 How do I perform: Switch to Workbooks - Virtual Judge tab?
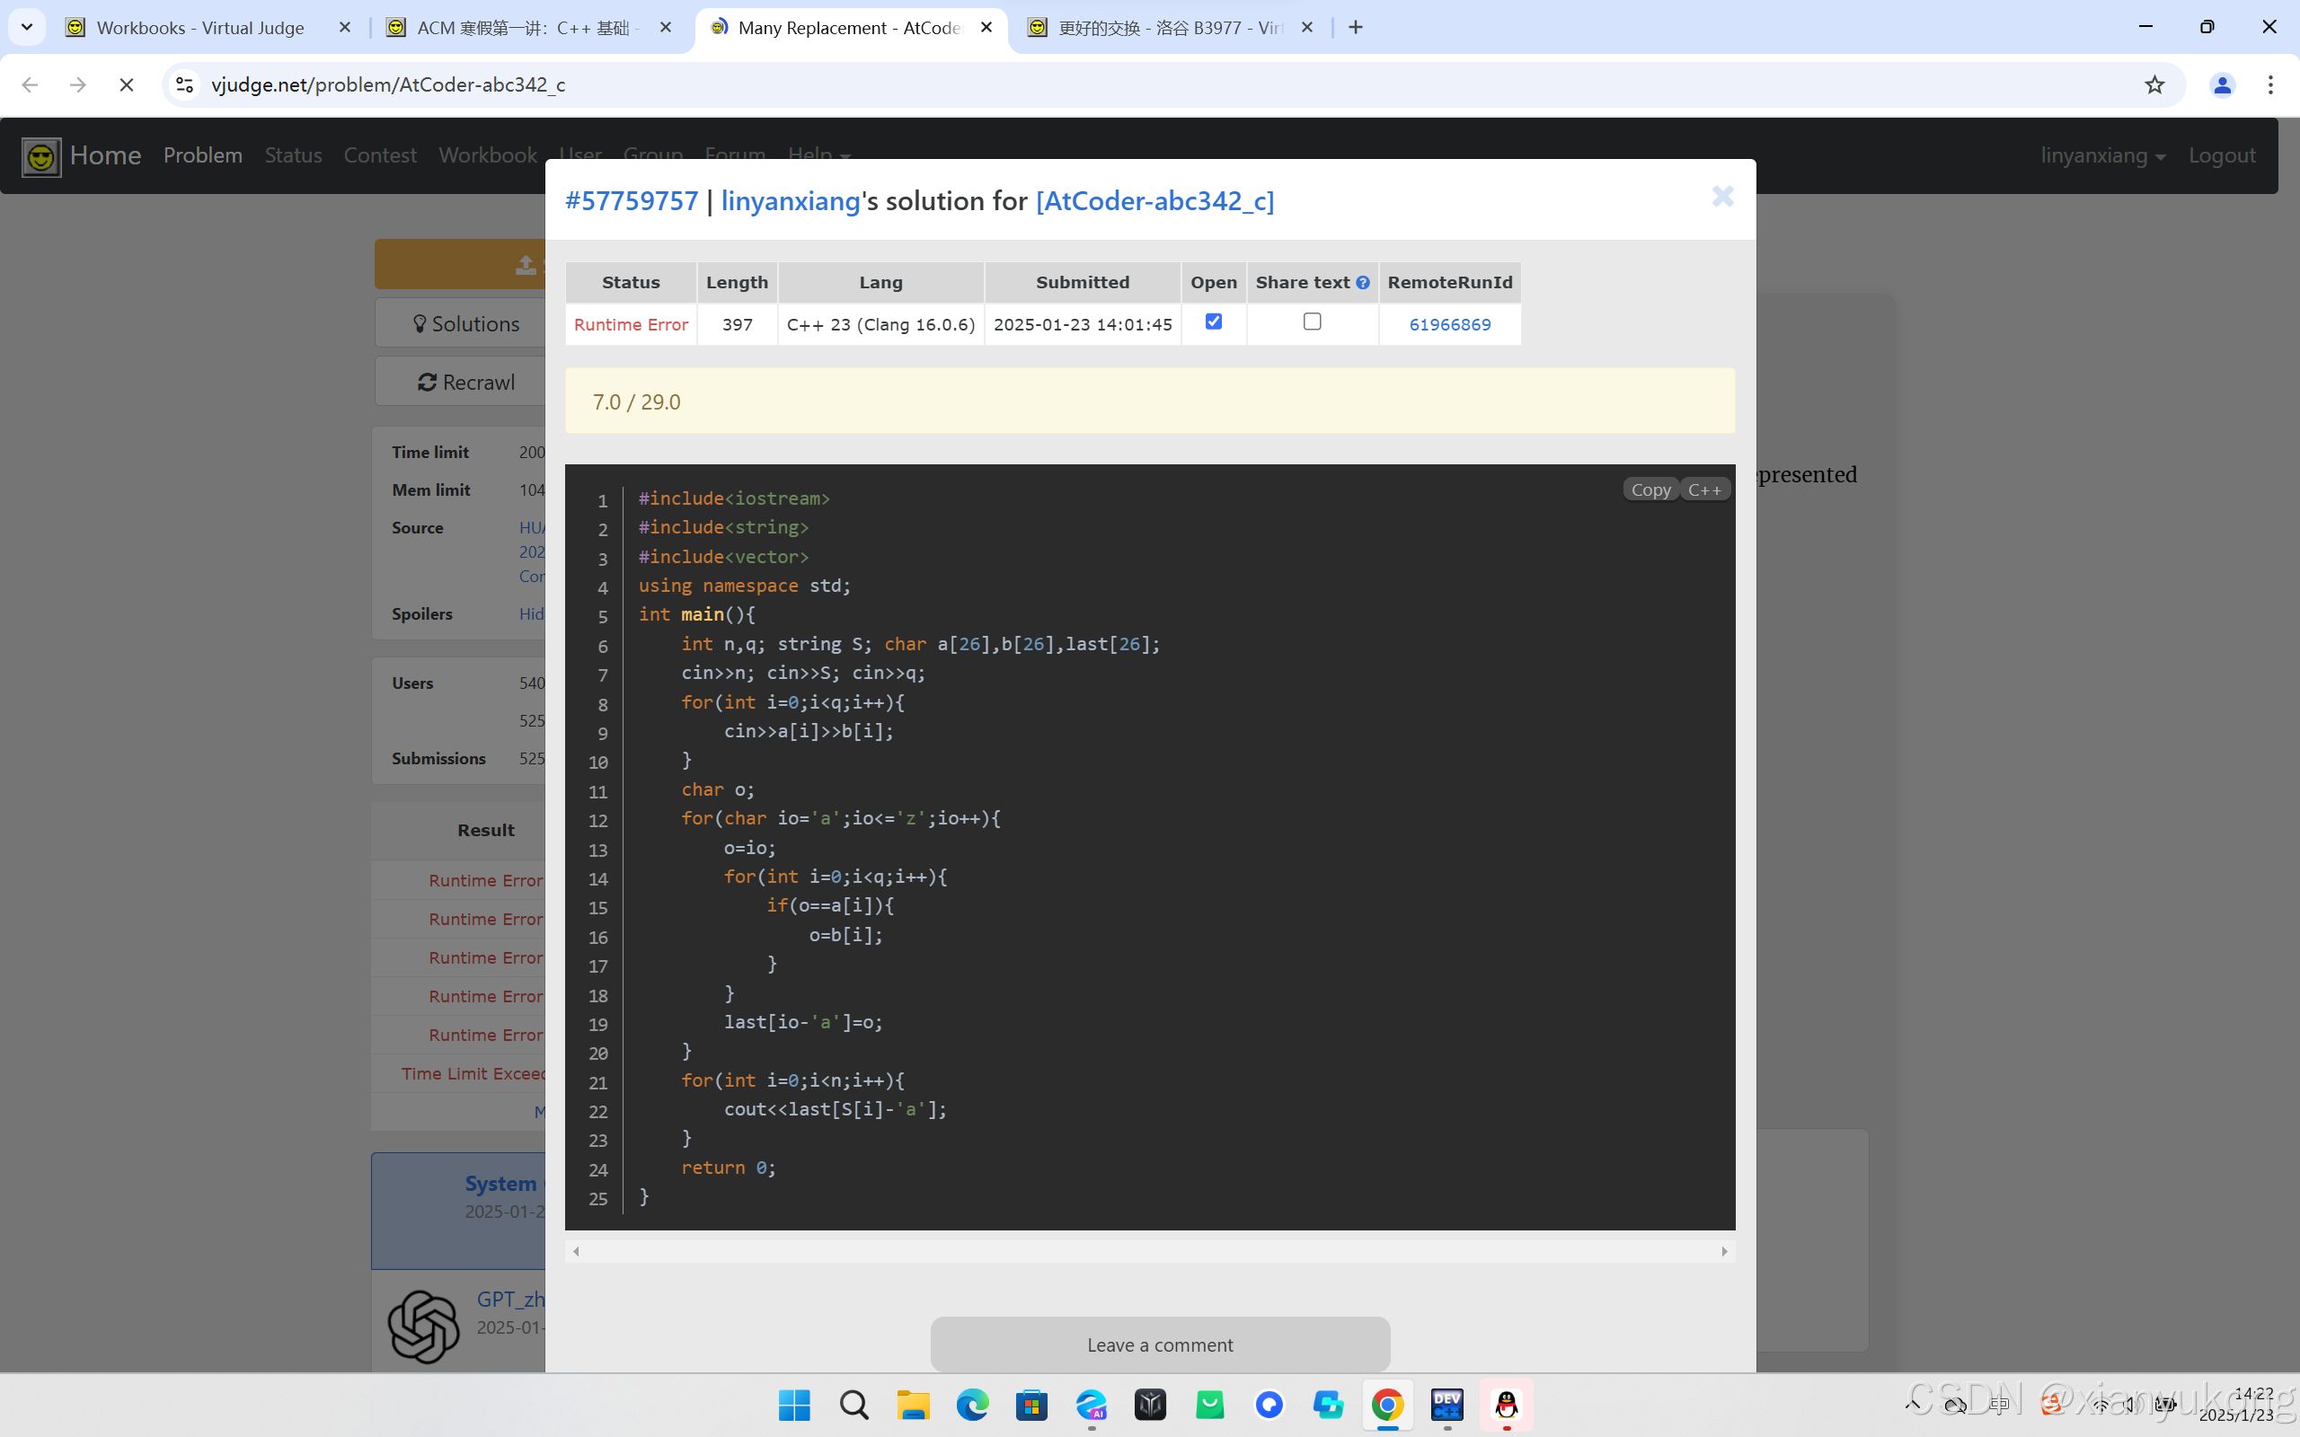pos(199,28)
